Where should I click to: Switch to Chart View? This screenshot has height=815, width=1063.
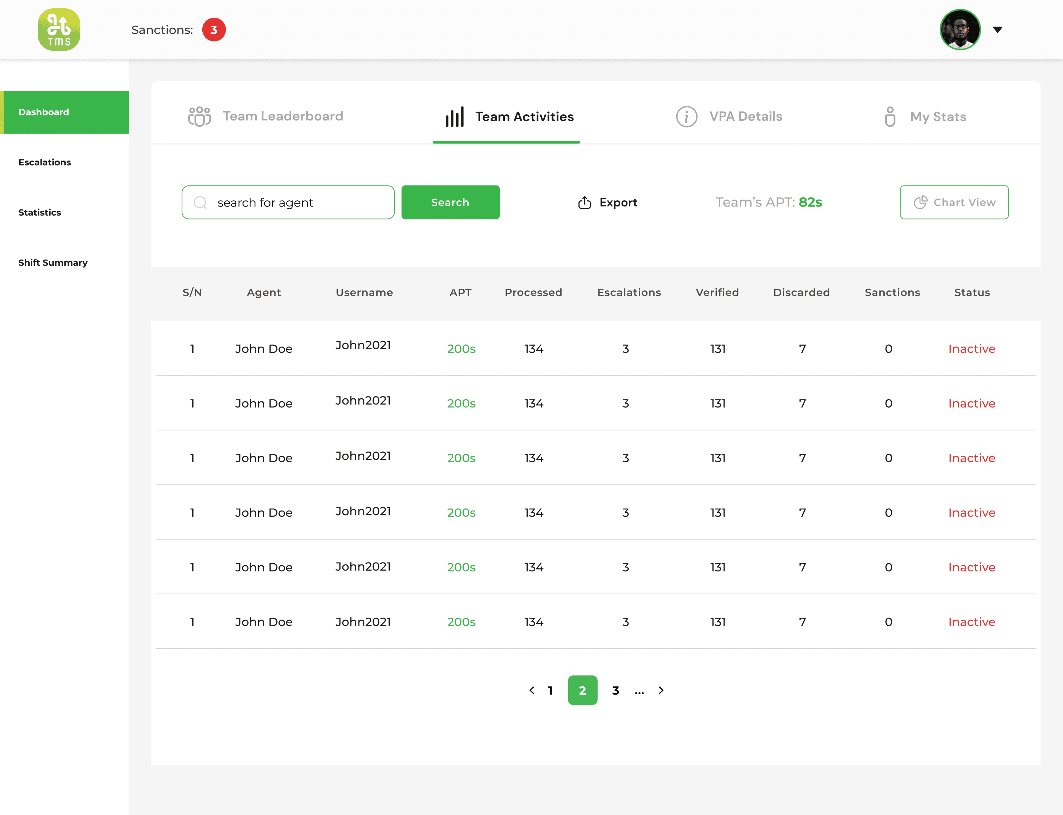(x=954, y=202)
